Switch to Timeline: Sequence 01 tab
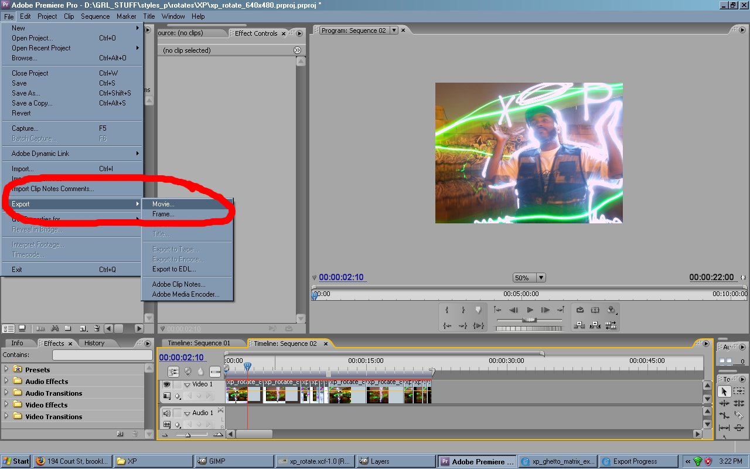Screen dimensions: 750x469 click(x=199, y=344)
